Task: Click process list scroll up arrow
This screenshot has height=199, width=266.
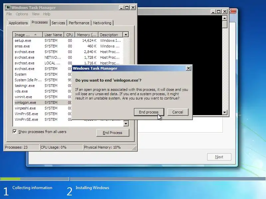Action: tap(126, 35)
